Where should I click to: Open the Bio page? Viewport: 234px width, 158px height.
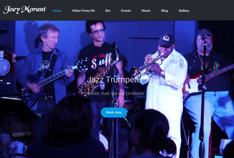coord(108,11)
